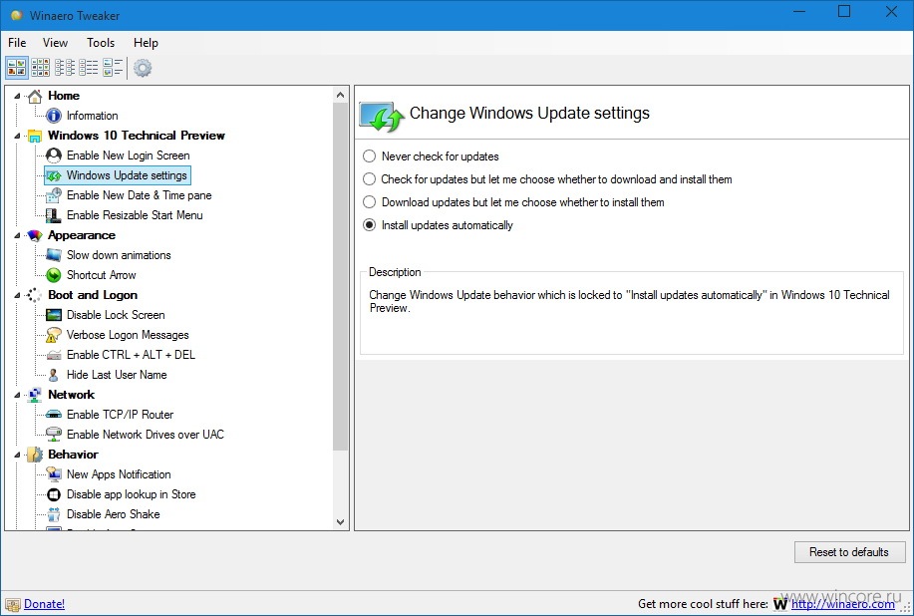Collapse the Windows 10 Technical Preview node
Image resolution: width=914 pixels, height=616 pixels.
point(17,136)
